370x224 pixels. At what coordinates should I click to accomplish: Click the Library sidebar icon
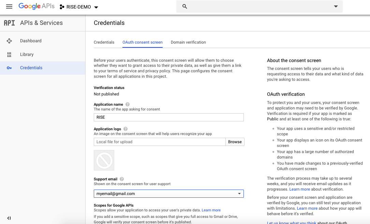coord(9,55)
